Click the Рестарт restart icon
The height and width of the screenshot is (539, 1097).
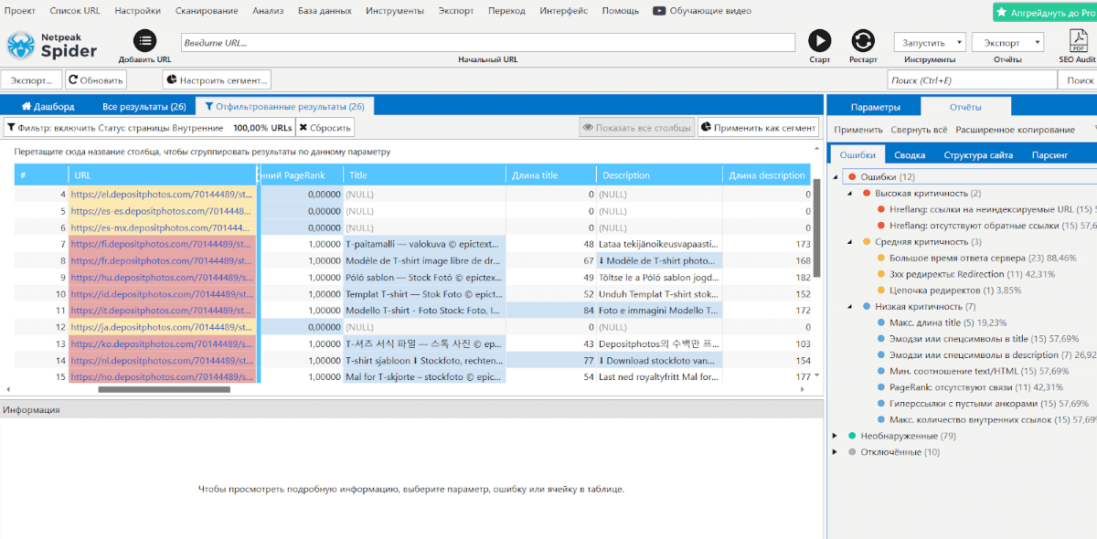click(863, 41)
